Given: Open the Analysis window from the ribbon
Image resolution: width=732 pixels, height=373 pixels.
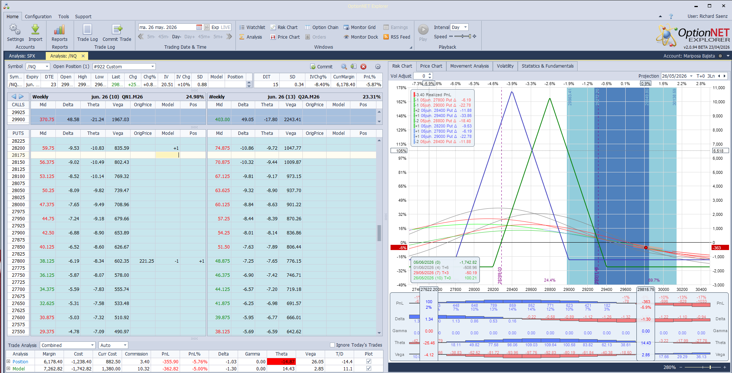Looking at the screenshot, I should pos(251,37).
